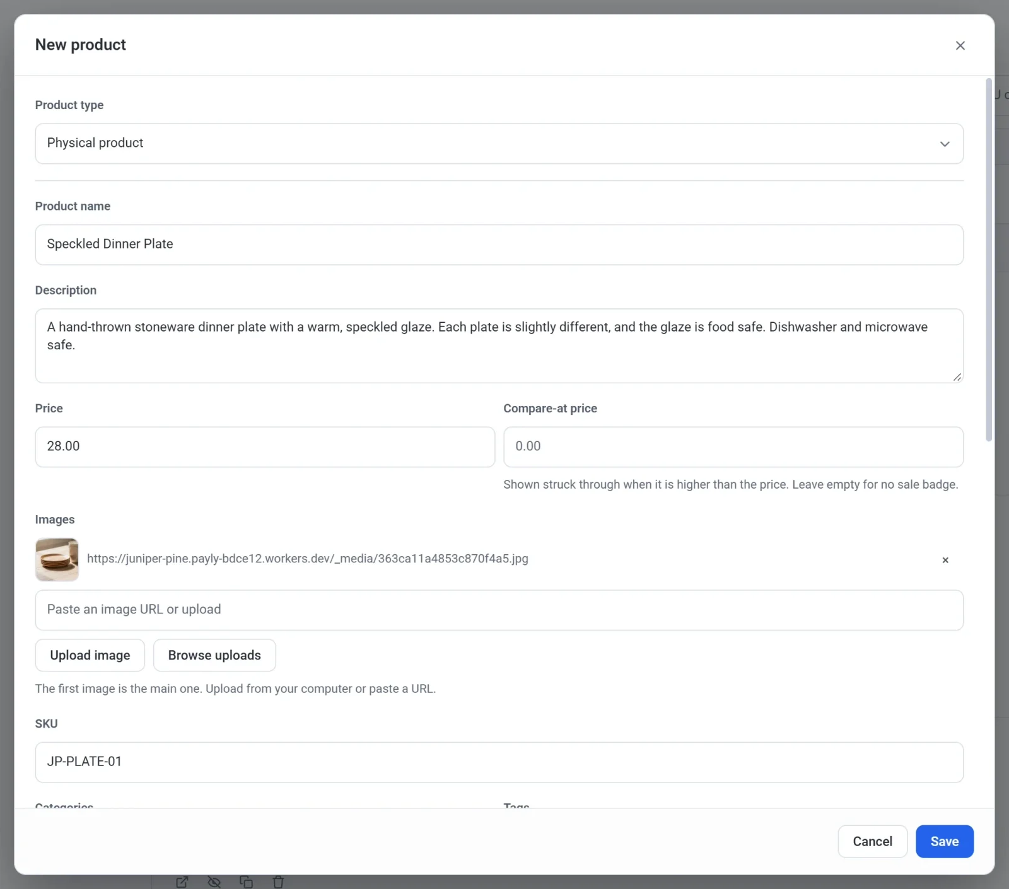
Task: Cancel the new product form
Action: click(x=872, y=841)
